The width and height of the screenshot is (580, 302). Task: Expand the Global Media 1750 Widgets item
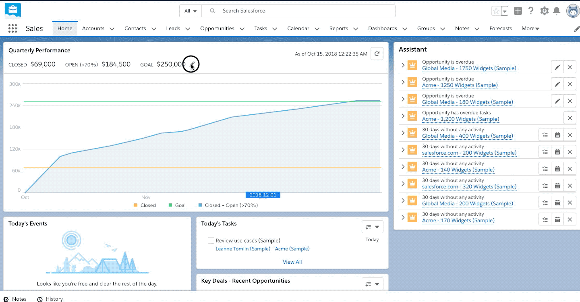[x=403, y=65]
